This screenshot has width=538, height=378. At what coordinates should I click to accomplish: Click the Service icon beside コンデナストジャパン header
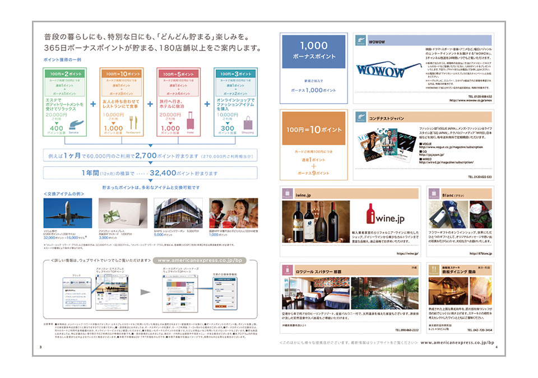[360, 117]
